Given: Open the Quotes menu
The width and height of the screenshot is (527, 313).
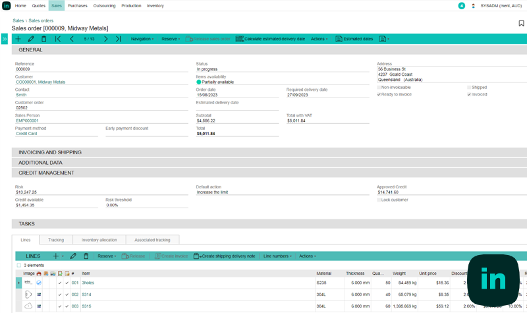Looking at the screenshot, I should point(39,6).
